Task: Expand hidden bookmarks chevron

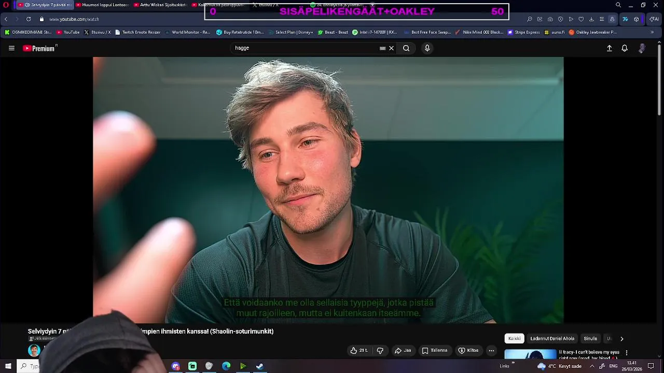Action: (x=653, y=32)
